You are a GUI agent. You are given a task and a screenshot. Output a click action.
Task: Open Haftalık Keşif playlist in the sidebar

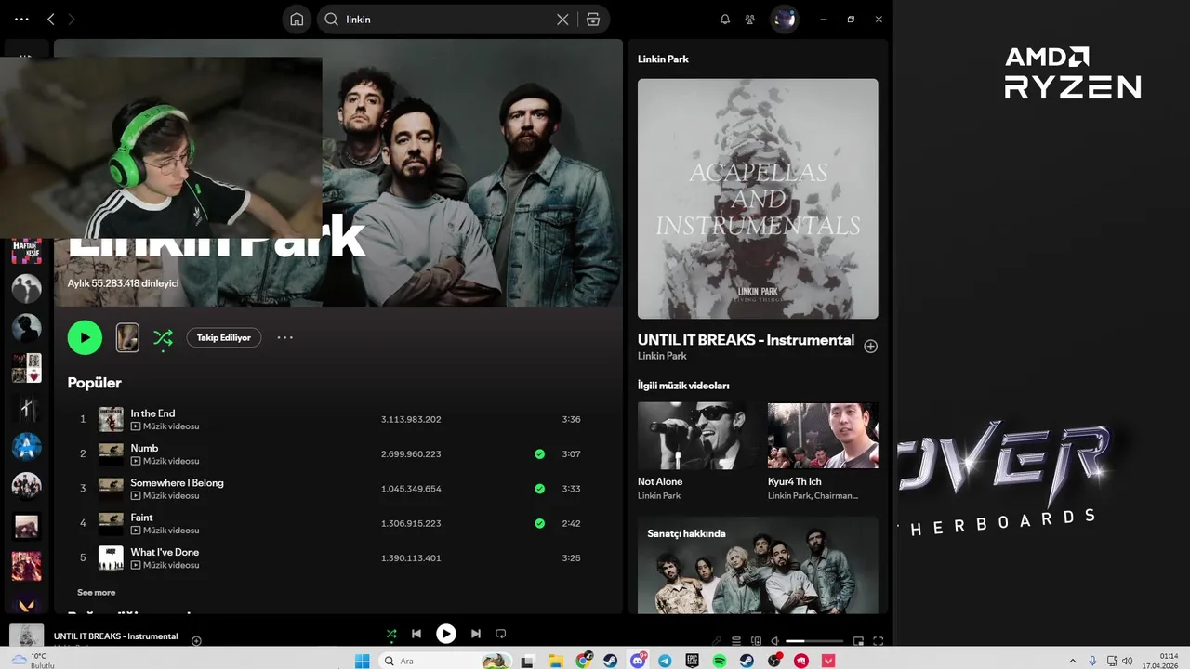pyautogui.click(x=26, y=250)
